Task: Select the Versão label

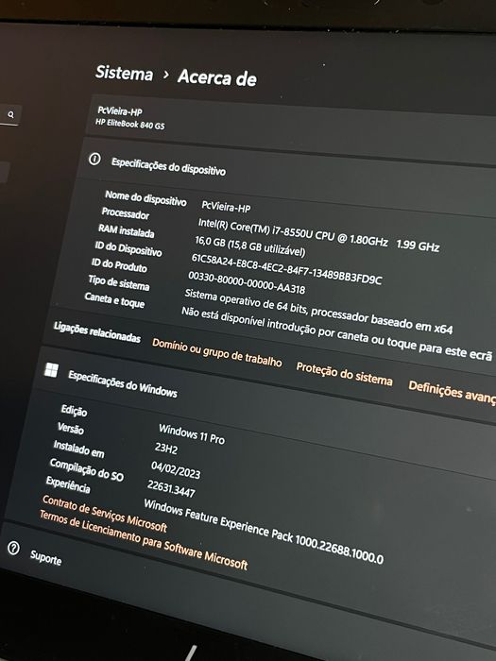Action: (x=71, y=429)
